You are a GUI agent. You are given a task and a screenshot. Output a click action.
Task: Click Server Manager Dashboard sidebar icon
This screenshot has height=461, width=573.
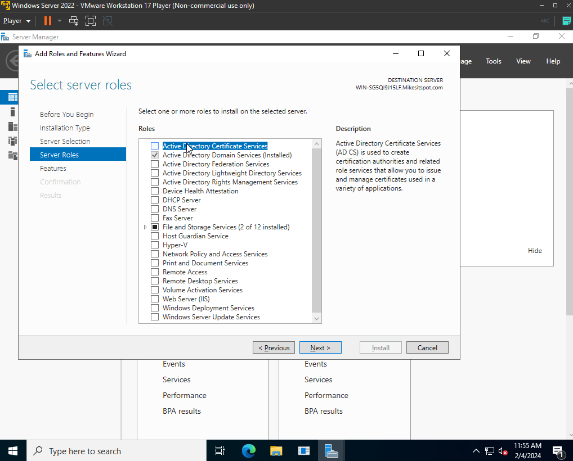12,97
